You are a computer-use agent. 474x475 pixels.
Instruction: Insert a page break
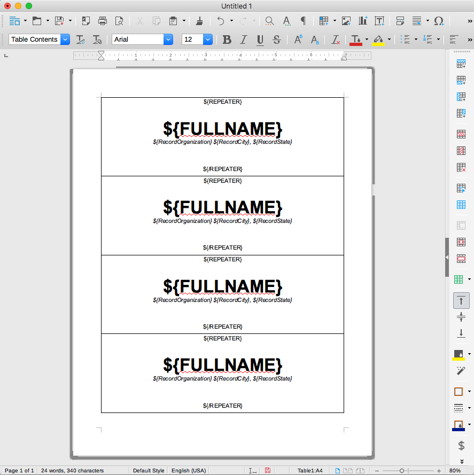pyautogui.click(x=400, y=21)
